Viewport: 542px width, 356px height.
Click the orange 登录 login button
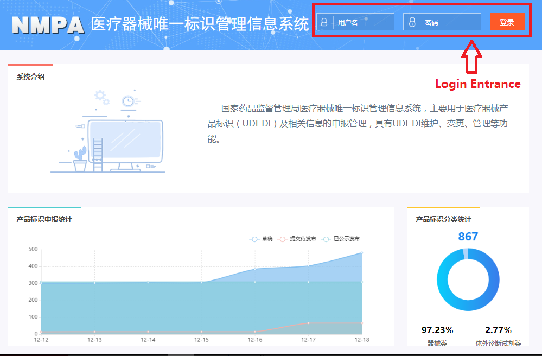(x=507, y=22)
